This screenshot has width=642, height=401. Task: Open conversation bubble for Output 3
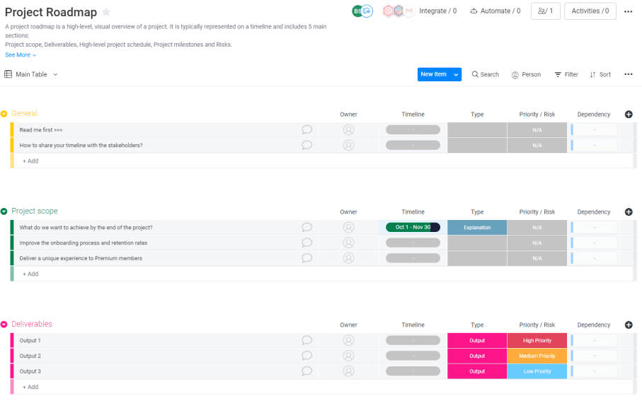tap(306, 371)
